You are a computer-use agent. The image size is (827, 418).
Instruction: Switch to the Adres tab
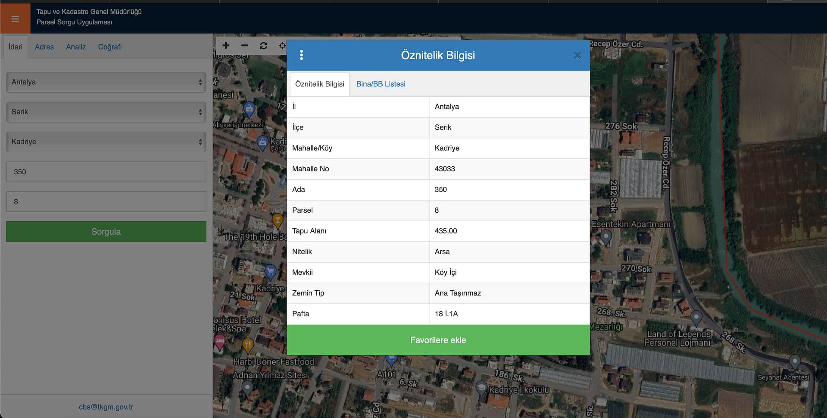tap(44, 47)
